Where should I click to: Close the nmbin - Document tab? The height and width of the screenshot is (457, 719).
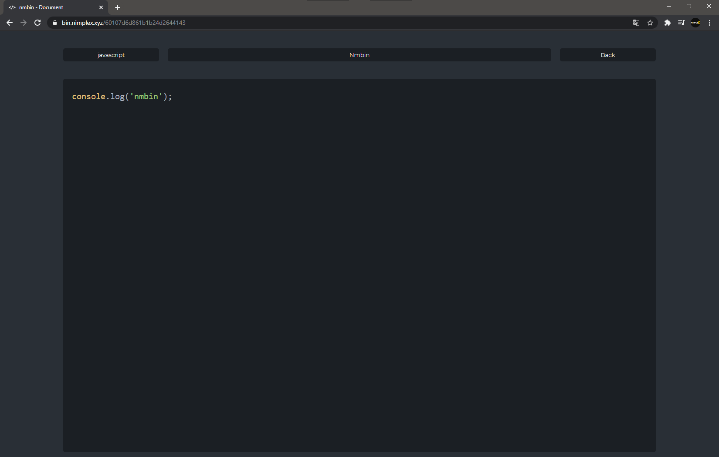[101, 7]
